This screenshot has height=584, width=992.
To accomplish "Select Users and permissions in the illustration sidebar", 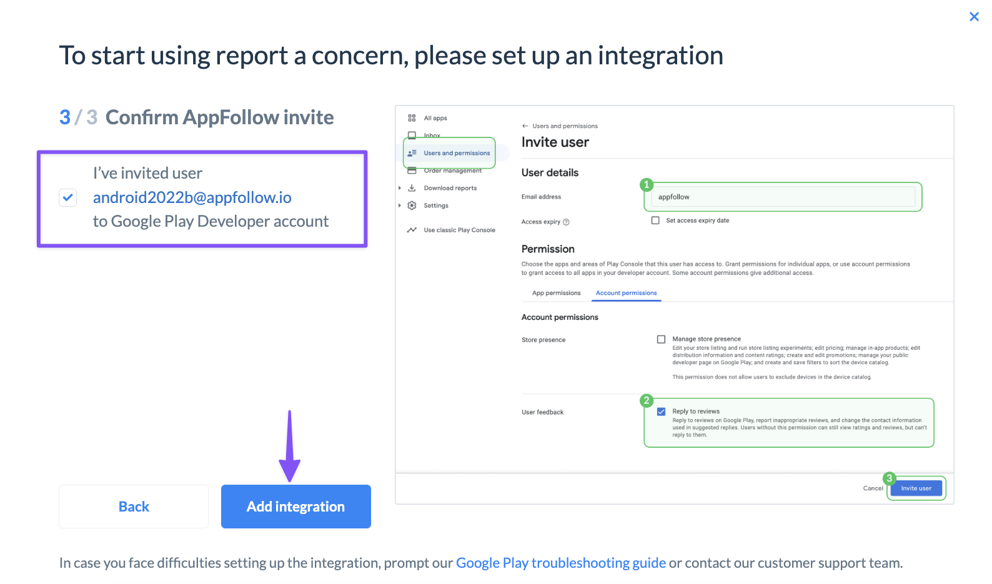I will [x=450, y=153].
